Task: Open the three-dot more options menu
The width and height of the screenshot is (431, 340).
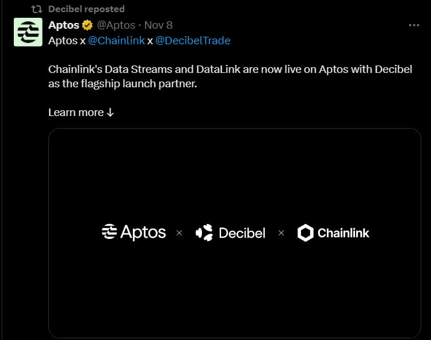Action: pyautogui.click(x=414, y=25)
